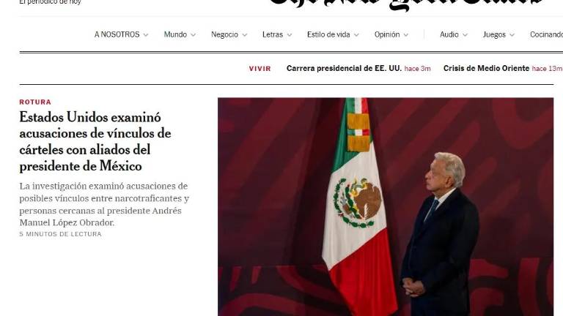Expand the Negocio dropdown arrow
This screenshot has height=316, width=563.
pos(245,35)
